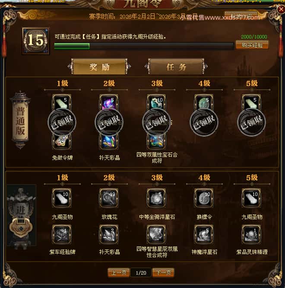Screen dimensions: 285x288
Task: Select the 换镖令 icon in premium level 4
Action: (204, 198)
